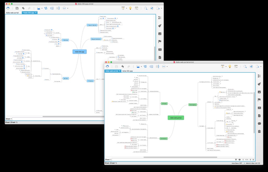268x172 pixels.
Task: Start presentation in web portal window
Action: pyautogui.click(x=223, y=66)
